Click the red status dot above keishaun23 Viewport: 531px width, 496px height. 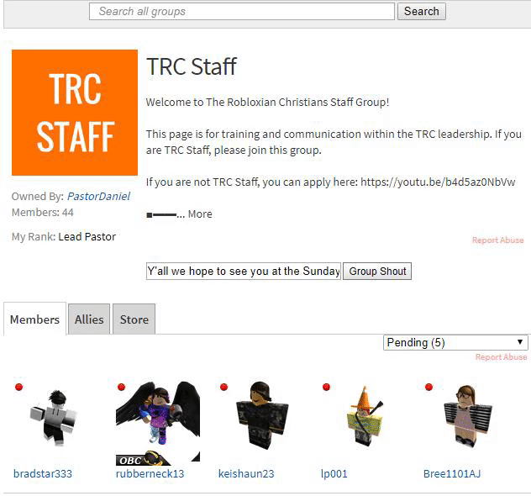point(223,387)
